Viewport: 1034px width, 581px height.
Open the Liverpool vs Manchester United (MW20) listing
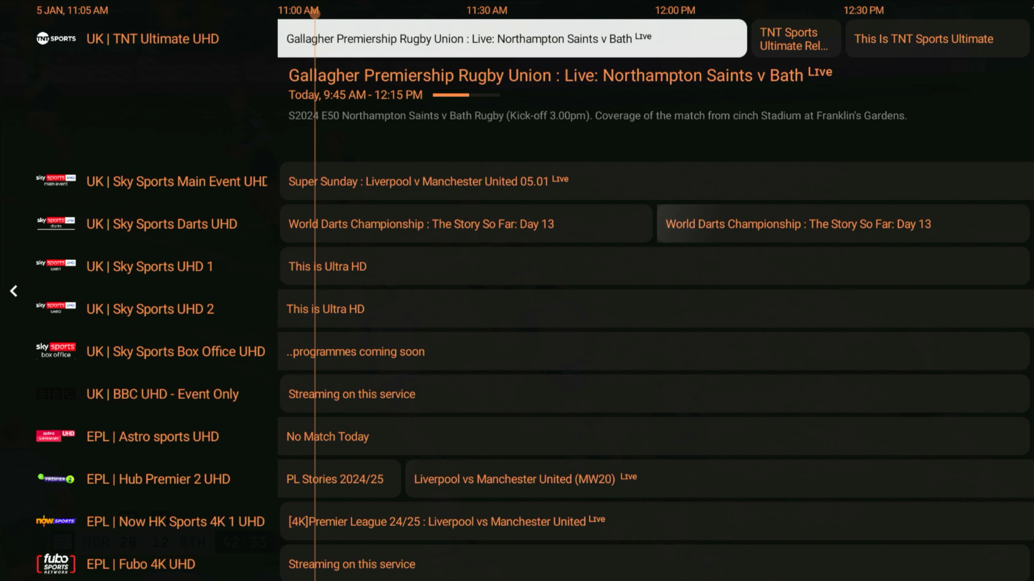(x=514, y=479)
